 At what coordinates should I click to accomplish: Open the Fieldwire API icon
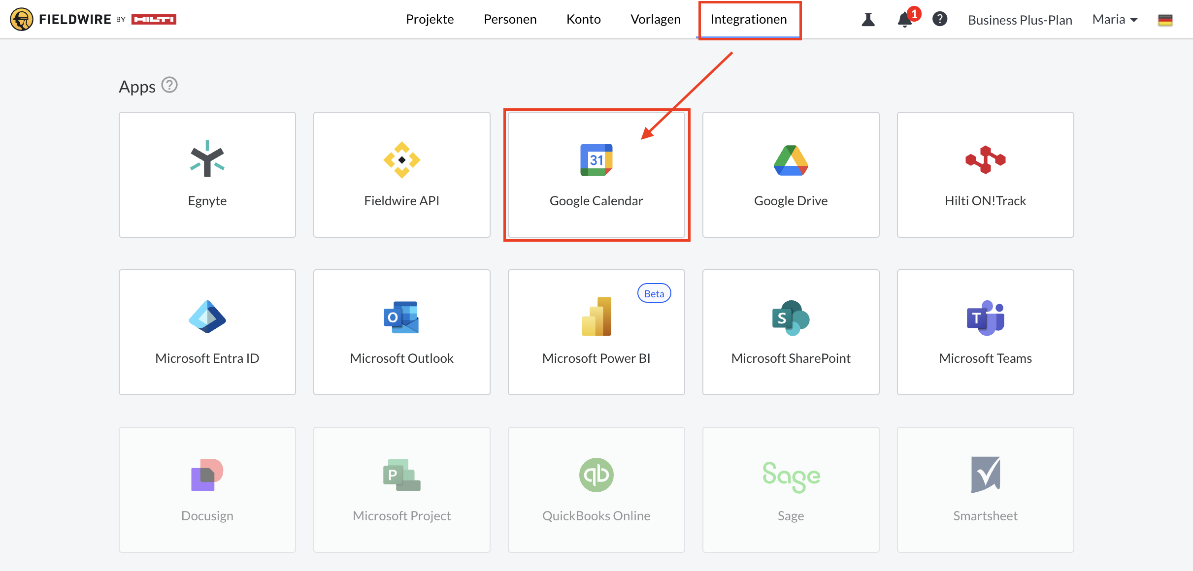pos(402,160)
